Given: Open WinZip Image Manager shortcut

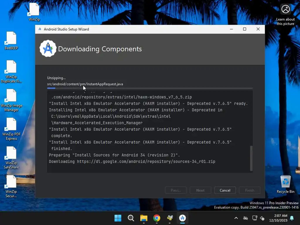Looking at the screenshot, I should pyautogui.click(x=11, y=100).
